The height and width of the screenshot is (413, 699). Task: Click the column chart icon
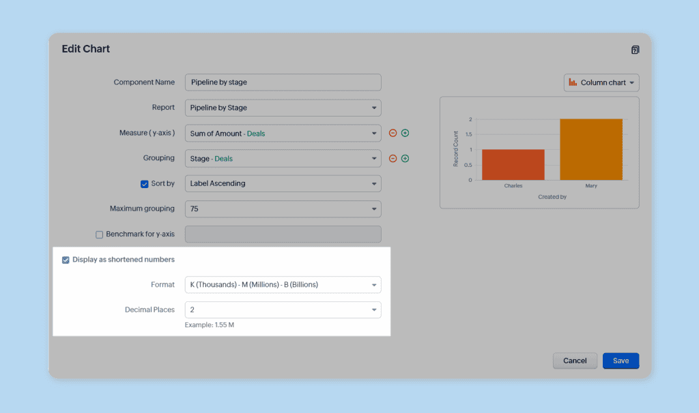tap(573, 82)
